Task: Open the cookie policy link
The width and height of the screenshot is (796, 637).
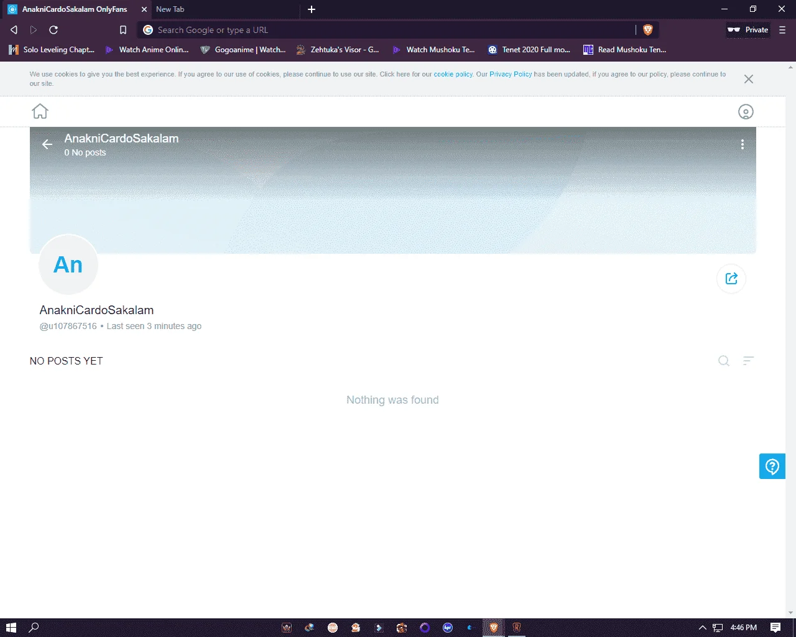Action: pyautogui.click(x=453, y=74)
